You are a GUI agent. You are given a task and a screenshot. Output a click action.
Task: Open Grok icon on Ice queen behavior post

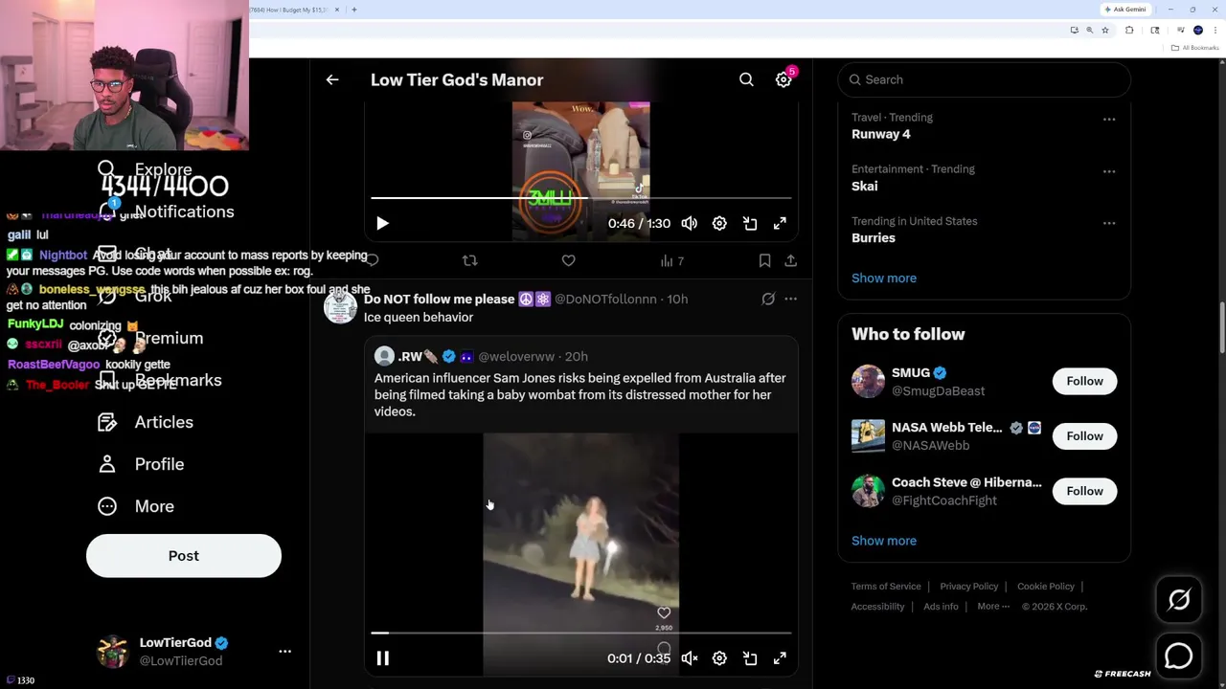coord(768,299)
